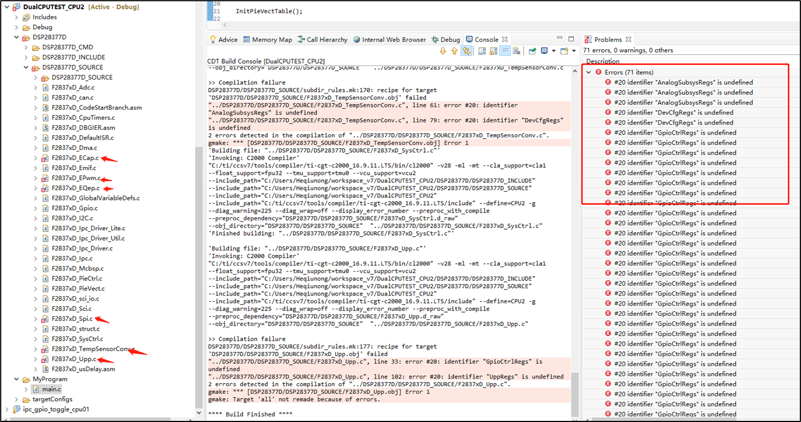Click the Advice tab lightbulb icon

point(213,40)
